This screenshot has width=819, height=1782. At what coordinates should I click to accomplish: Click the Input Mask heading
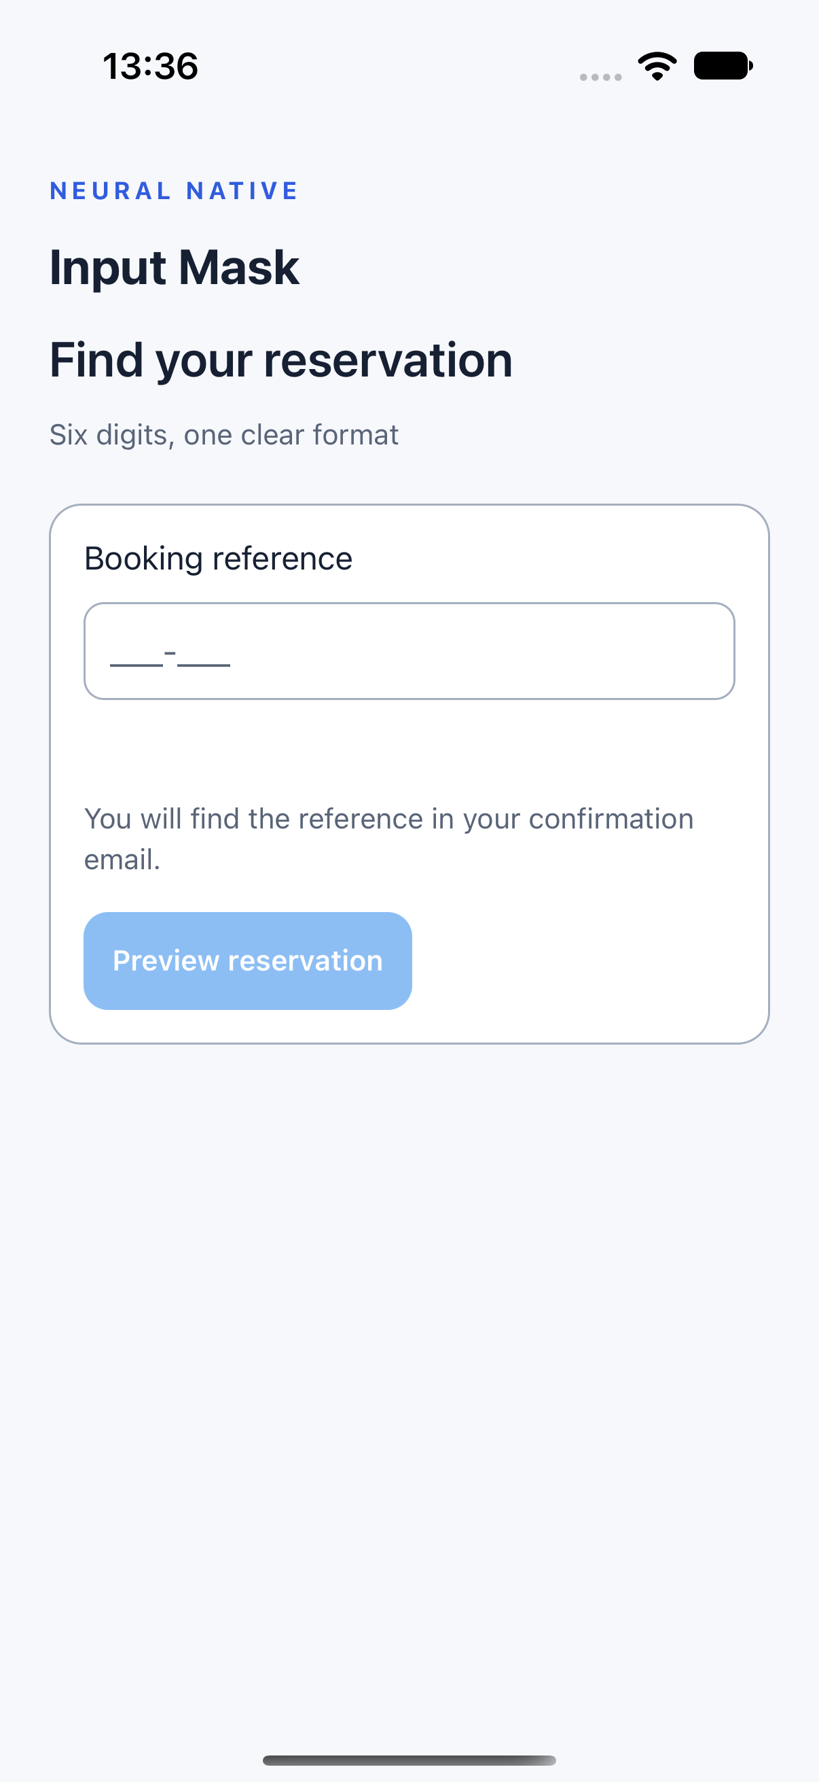[x=174, y=267]
